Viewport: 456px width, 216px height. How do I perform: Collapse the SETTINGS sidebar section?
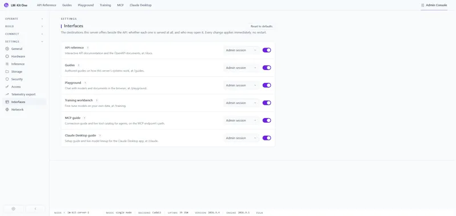point(24,41)
